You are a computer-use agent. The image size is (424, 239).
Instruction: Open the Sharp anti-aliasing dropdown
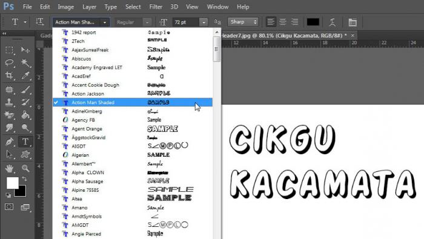[243, 22]
